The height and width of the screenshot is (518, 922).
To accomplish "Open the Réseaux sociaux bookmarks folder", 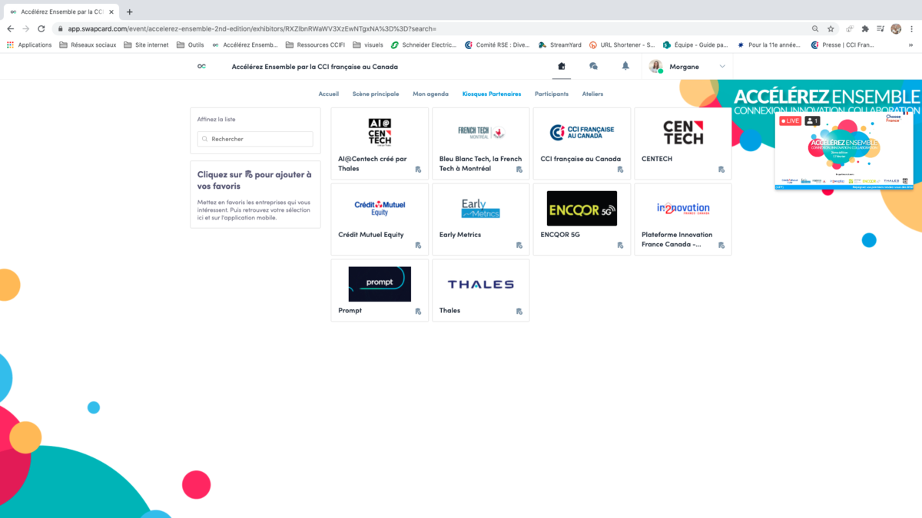I will 88,45.
